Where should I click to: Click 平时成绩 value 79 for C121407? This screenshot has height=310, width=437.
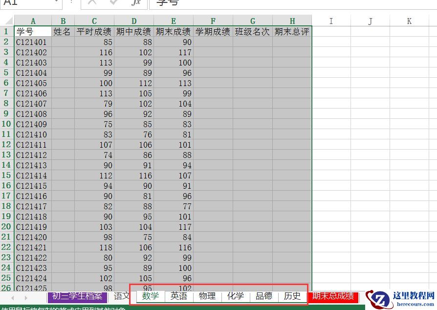[94, 104]
